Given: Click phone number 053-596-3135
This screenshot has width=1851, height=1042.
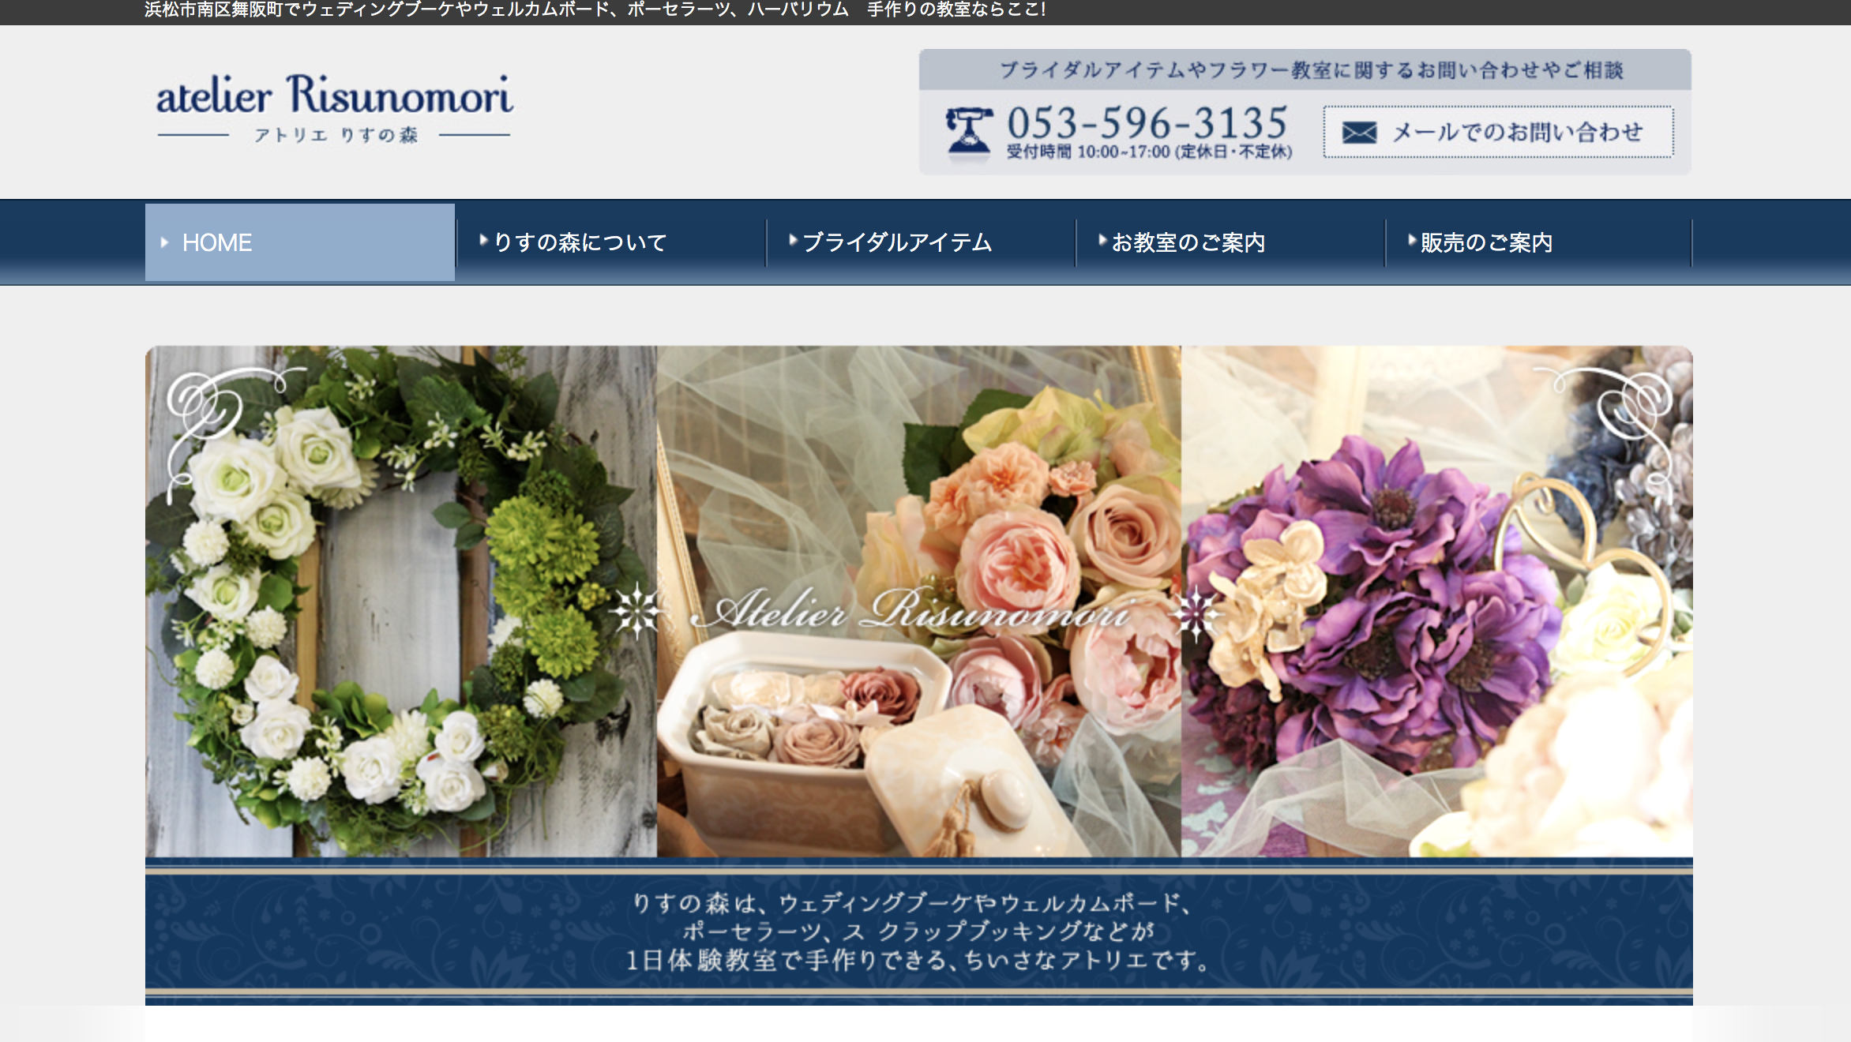Looking at the screenshot, I should pos(1147,122).
